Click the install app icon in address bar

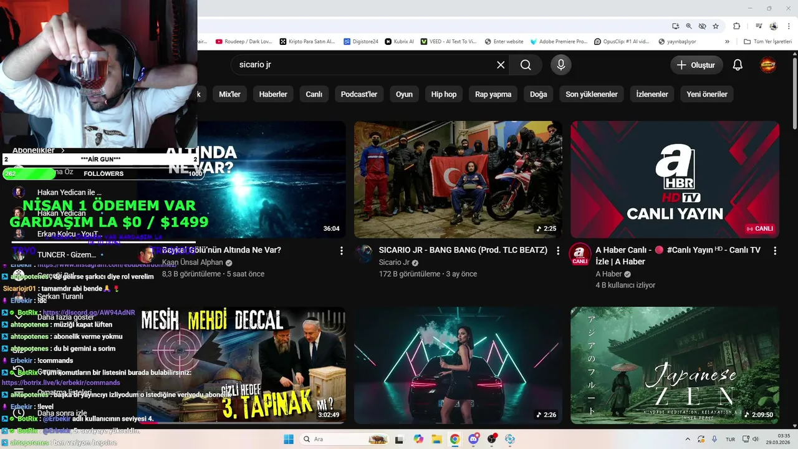coord(676,26)
